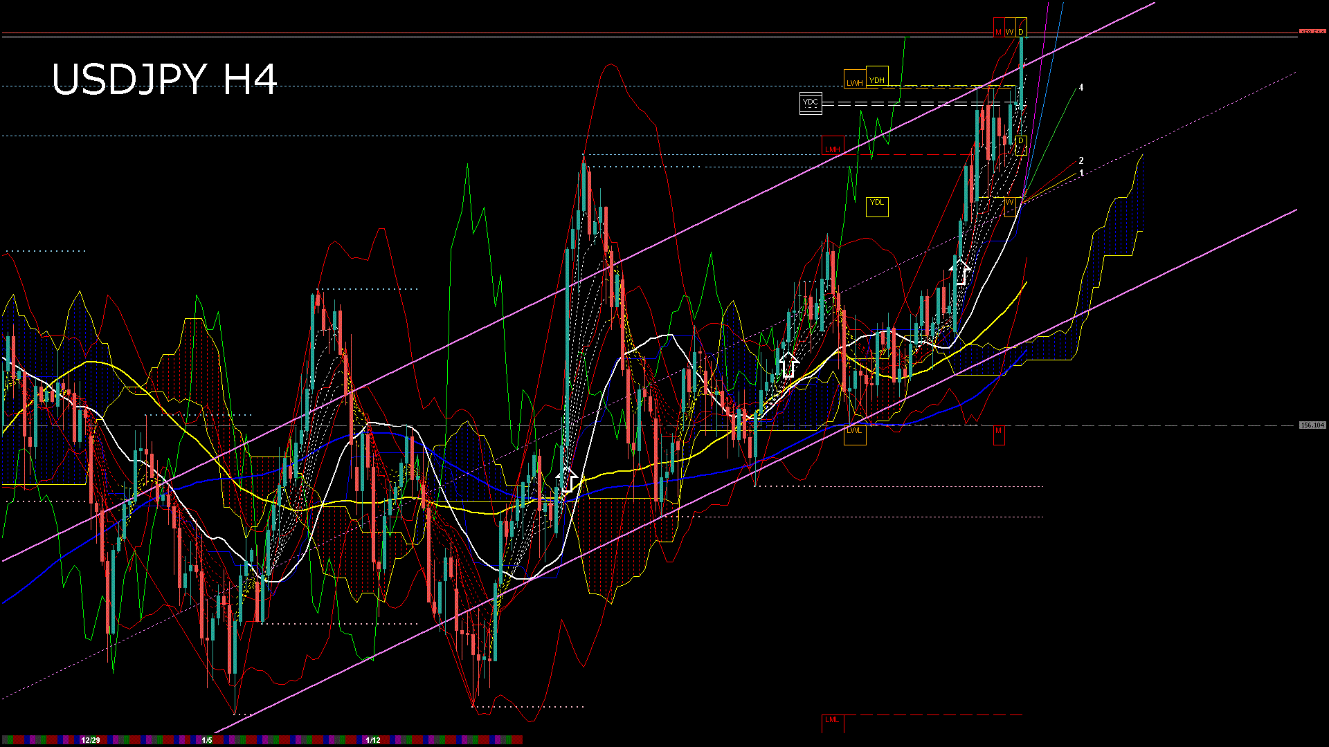Click the red M marker beside 156.104 line
Screen dimensions: 1329x747
click(998, 434)
